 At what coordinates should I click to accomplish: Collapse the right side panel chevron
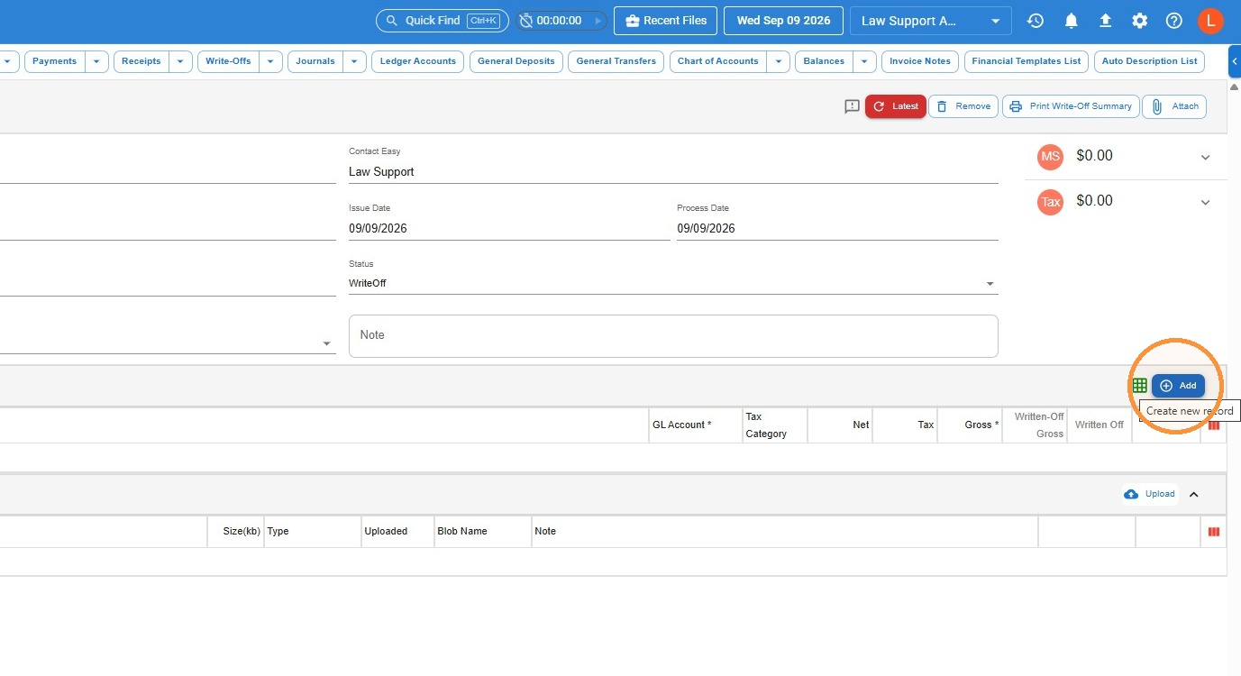coord(1234,61)
